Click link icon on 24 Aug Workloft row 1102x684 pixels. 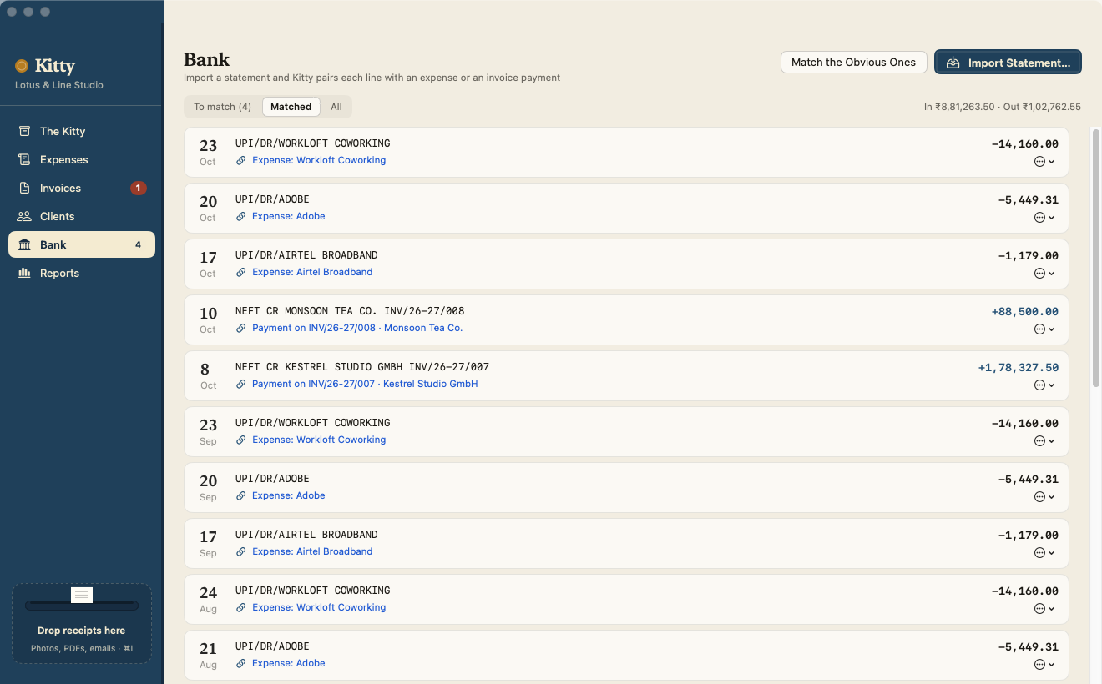coord(241,607)
